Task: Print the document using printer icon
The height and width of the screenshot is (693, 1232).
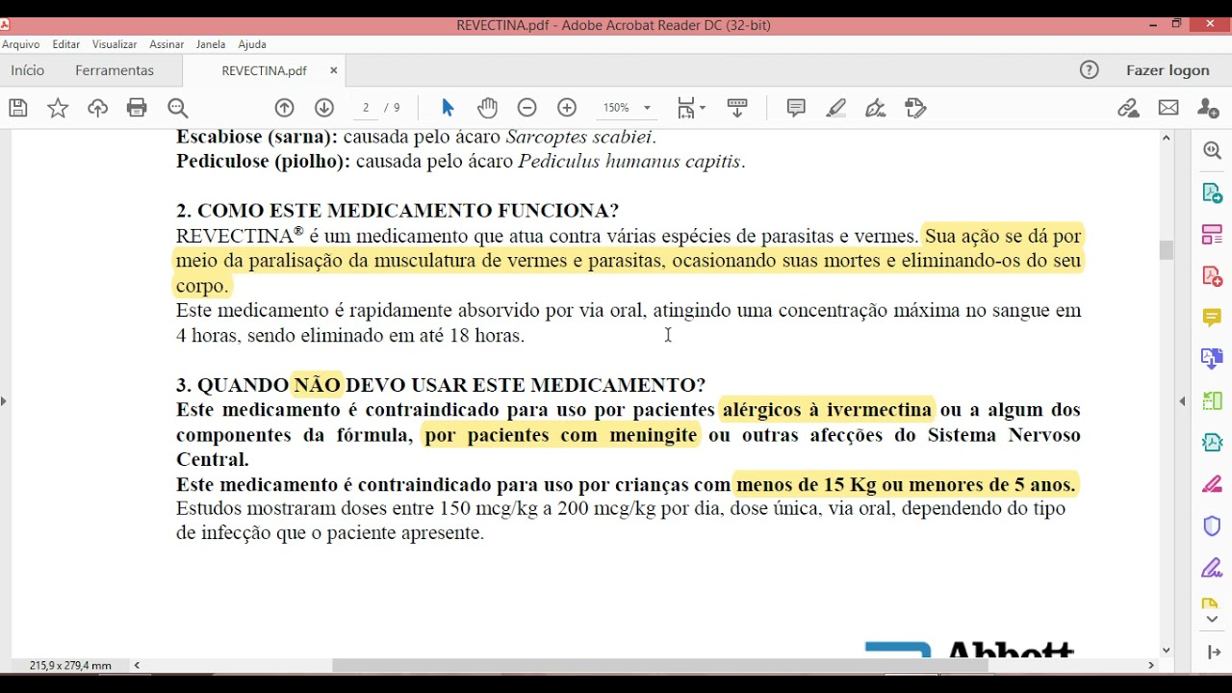Action: (137, 108)
